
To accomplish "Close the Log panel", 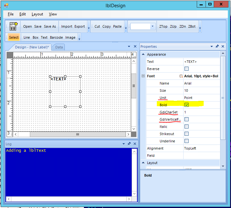I will point(135,144).
